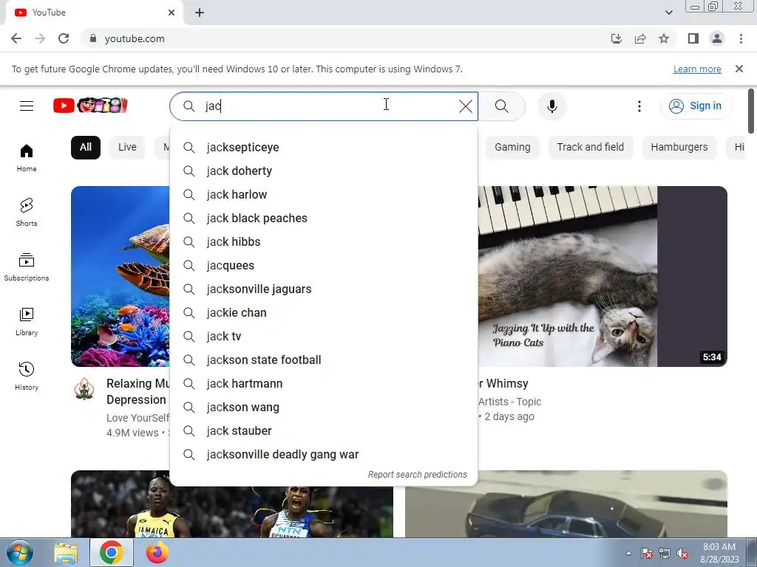
Task: Select the Gaming filter chip
Action: coord(512,147)
